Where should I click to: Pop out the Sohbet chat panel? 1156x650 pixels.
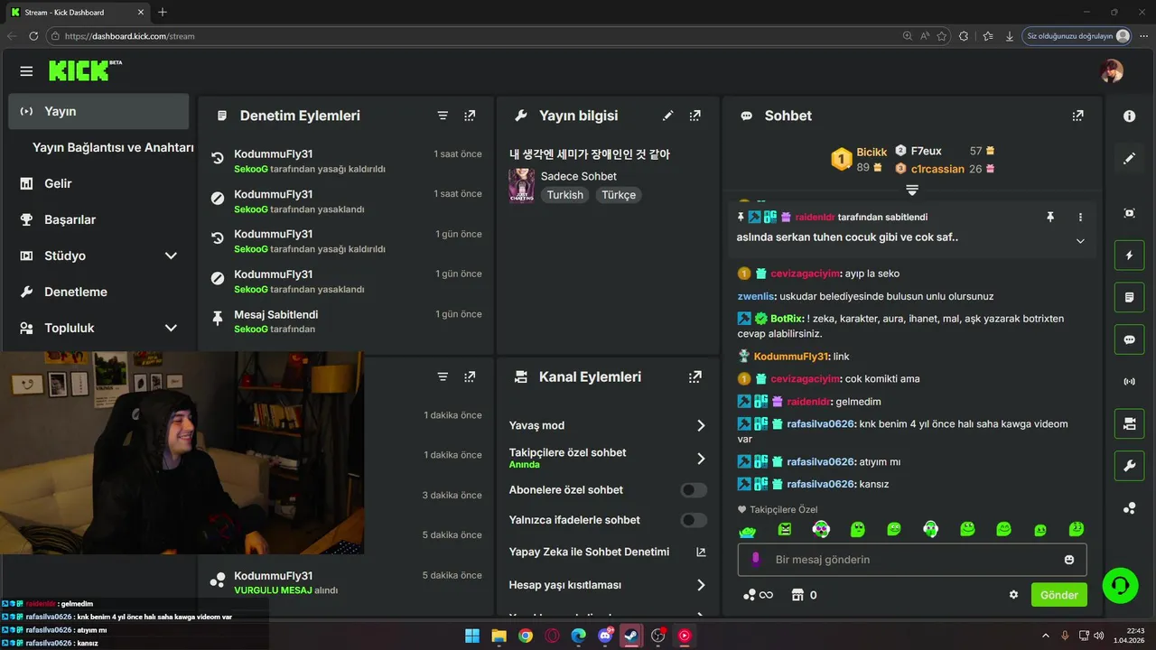click(x=1077, y=116)
